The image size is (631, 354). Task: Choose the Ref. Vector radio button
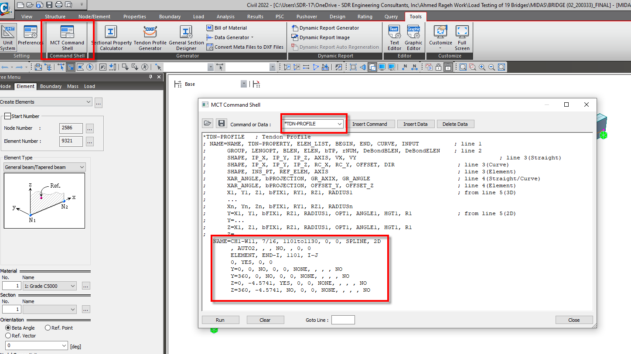(x=8, y=336)
